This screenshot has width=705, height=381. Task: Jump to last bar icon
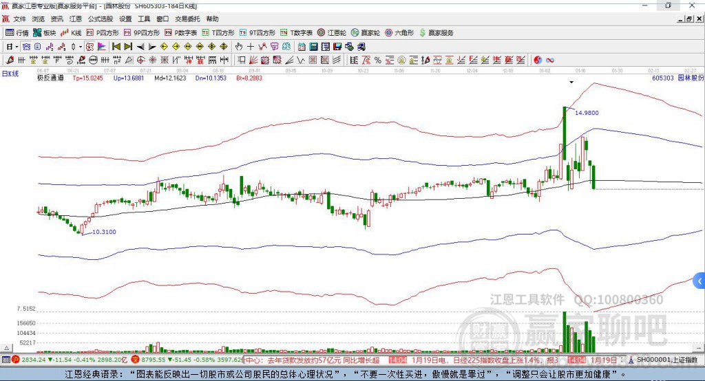128,47
